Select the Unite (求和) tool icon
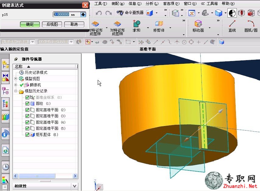The image size is (260, 191). click(x=136, y=24)
